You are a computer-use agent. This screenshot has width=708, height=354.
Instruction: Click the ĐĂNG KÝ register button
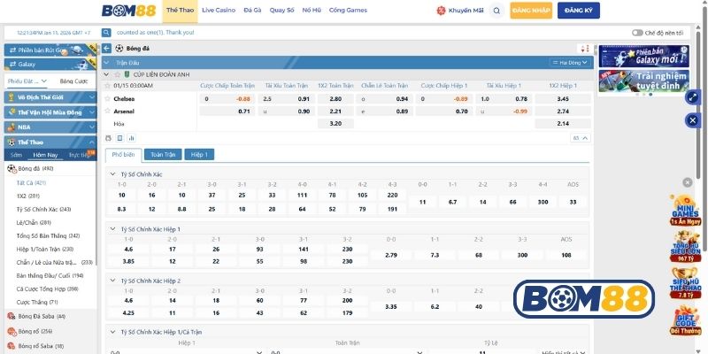pos(579,11)
